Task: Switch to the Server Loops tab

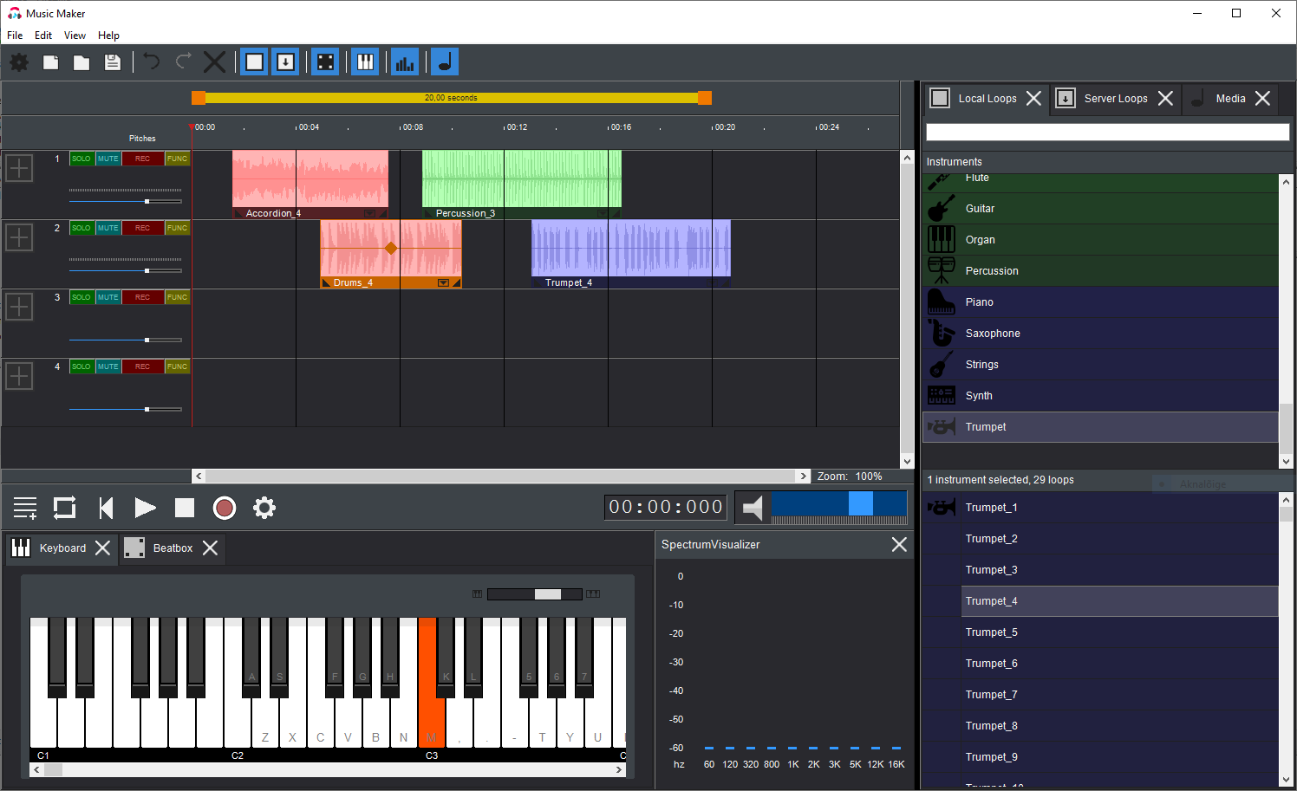Action: (x=1115, y=99)
